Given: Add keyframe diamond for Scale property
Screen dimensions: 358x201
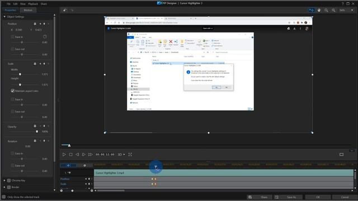Looking at the screenshot, I should [44, 64].
